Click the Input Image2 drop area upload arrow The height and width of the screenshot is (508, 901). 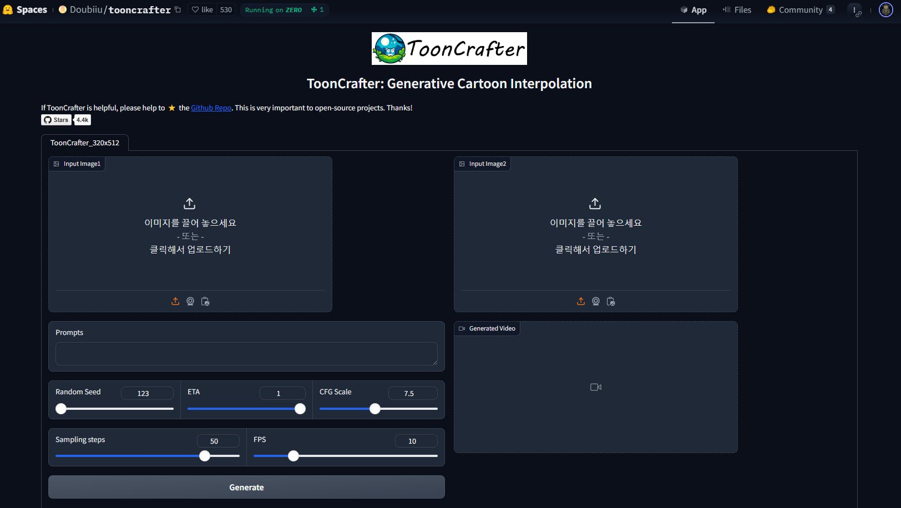(x=595, y=204)
